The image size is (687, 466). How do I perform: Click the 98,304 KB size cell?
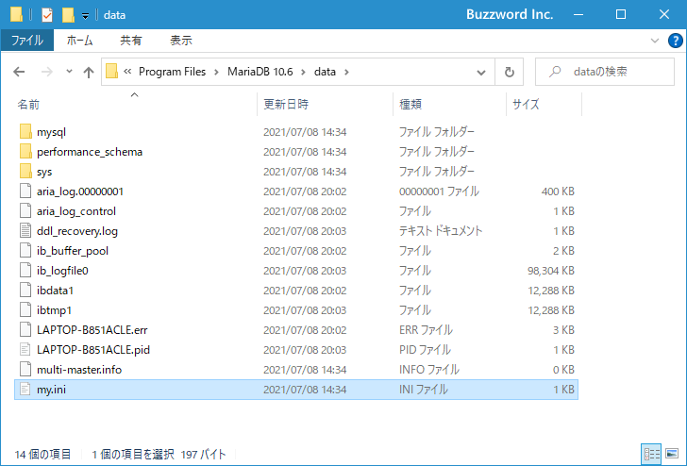coord(551,271)
